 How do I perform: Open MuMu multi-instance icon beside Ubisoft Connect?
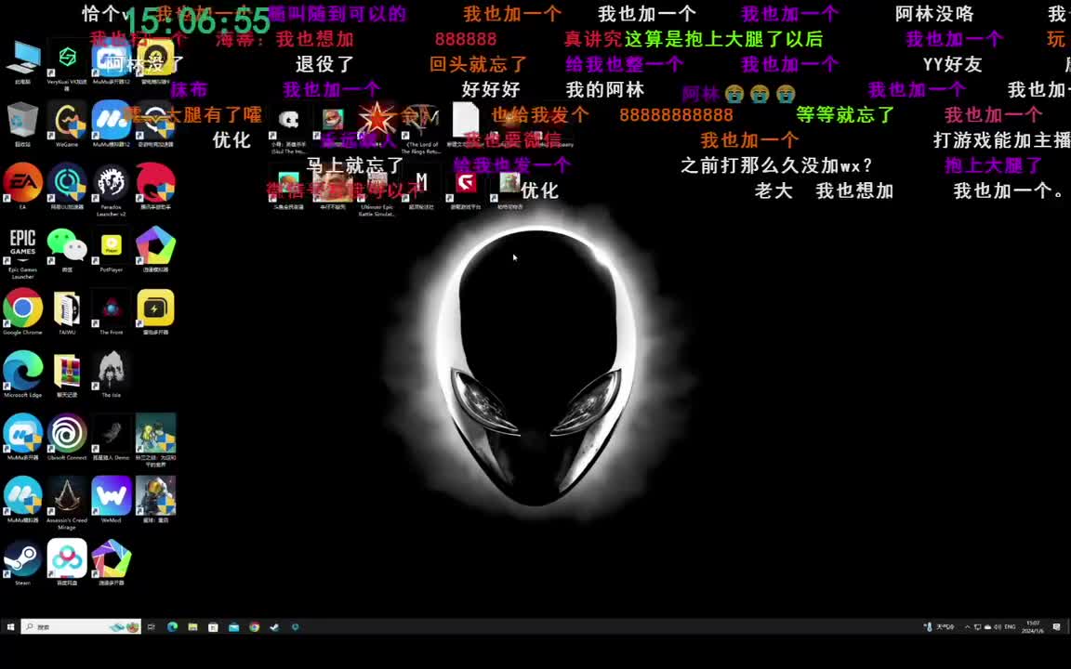coord(22,437)
